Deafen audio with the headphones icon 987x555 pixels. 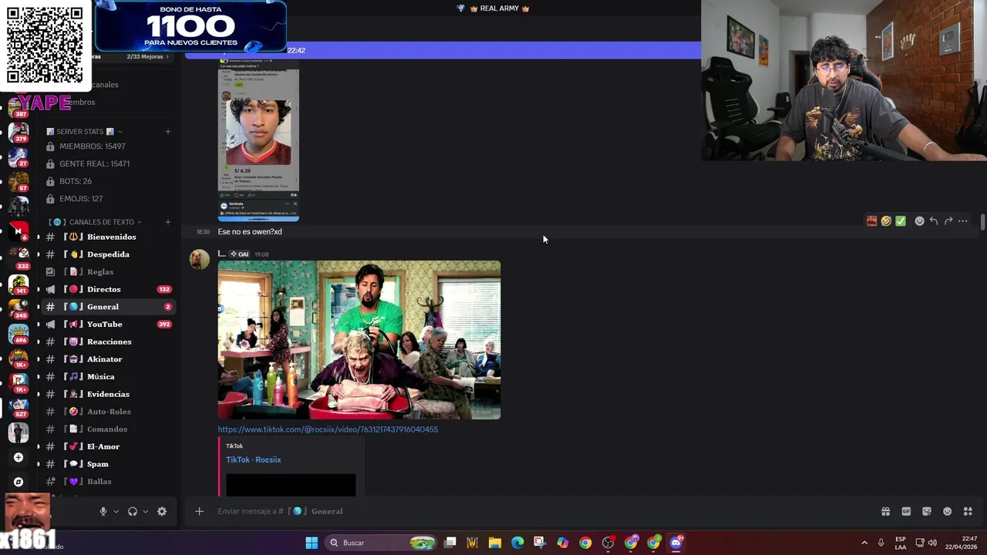point(133,511)
